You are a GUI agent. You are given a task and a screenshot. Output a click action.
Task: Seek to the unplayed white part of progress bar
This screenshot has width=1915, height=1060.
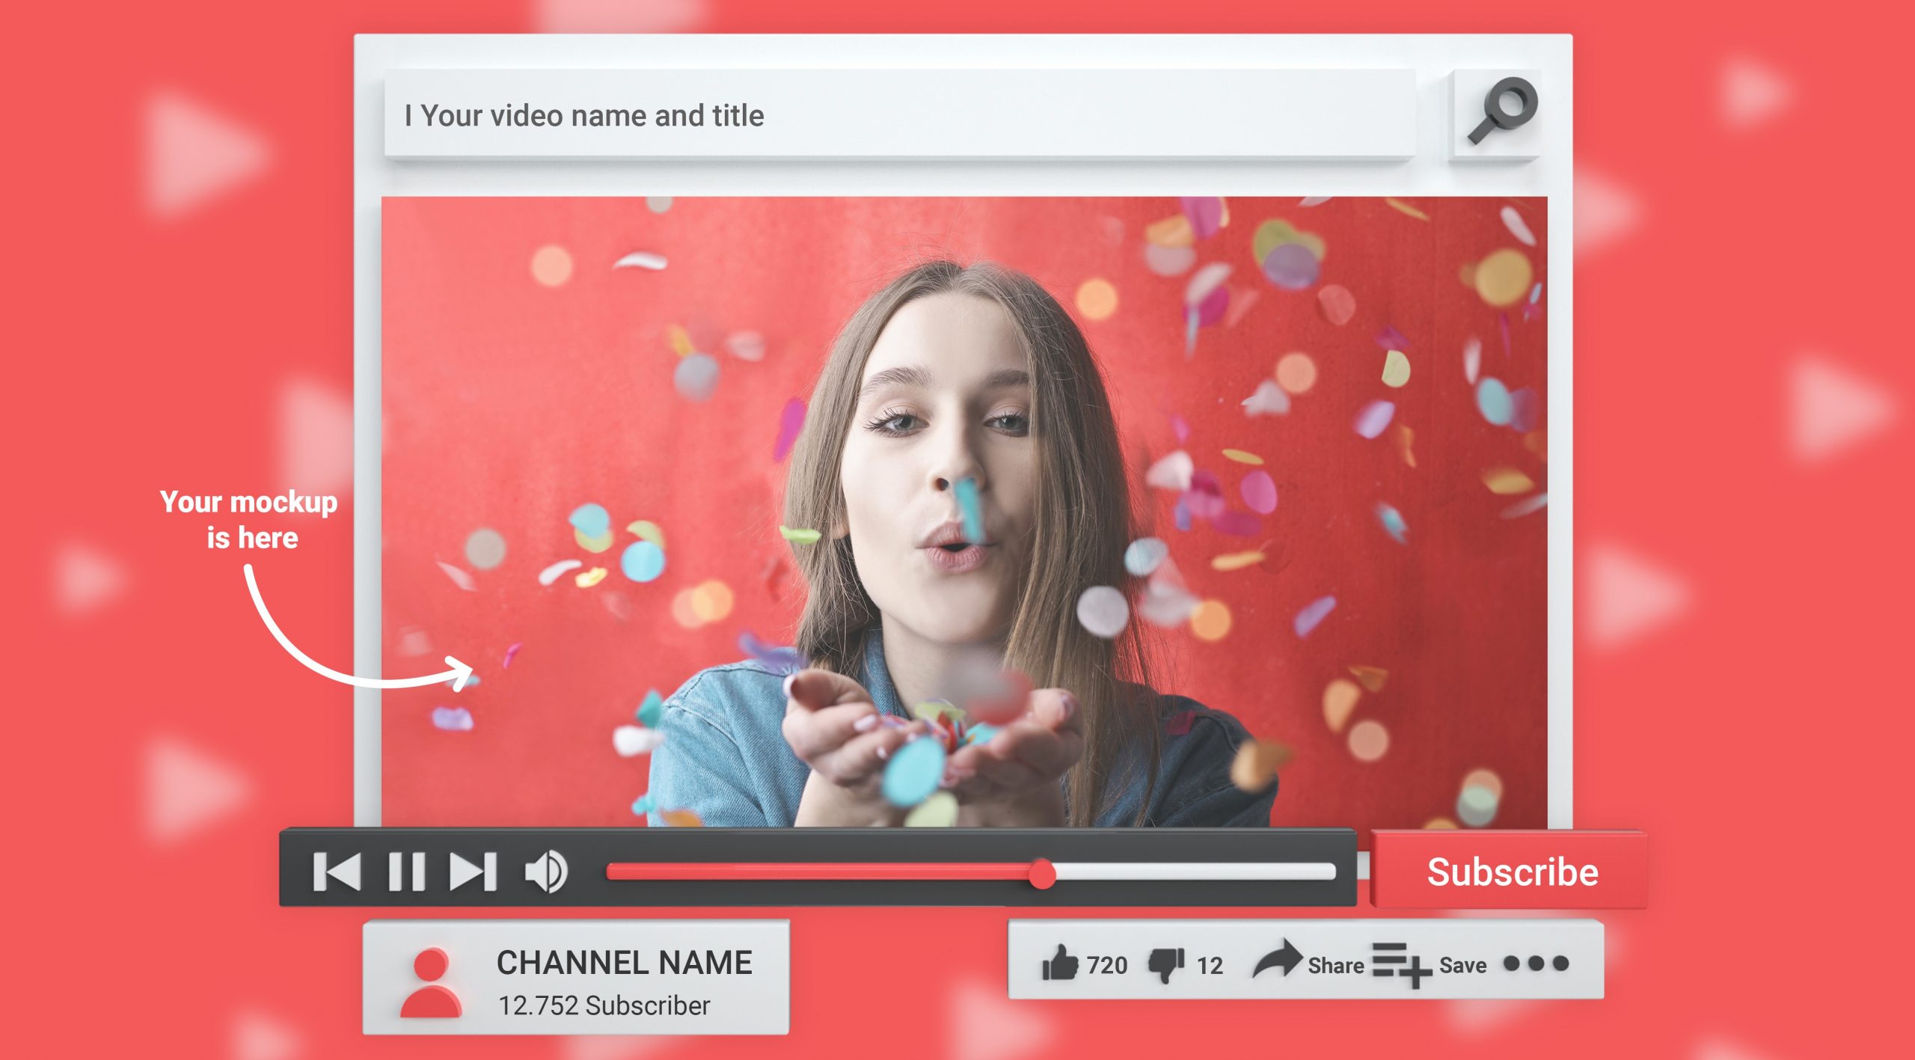coord(1195,871)
